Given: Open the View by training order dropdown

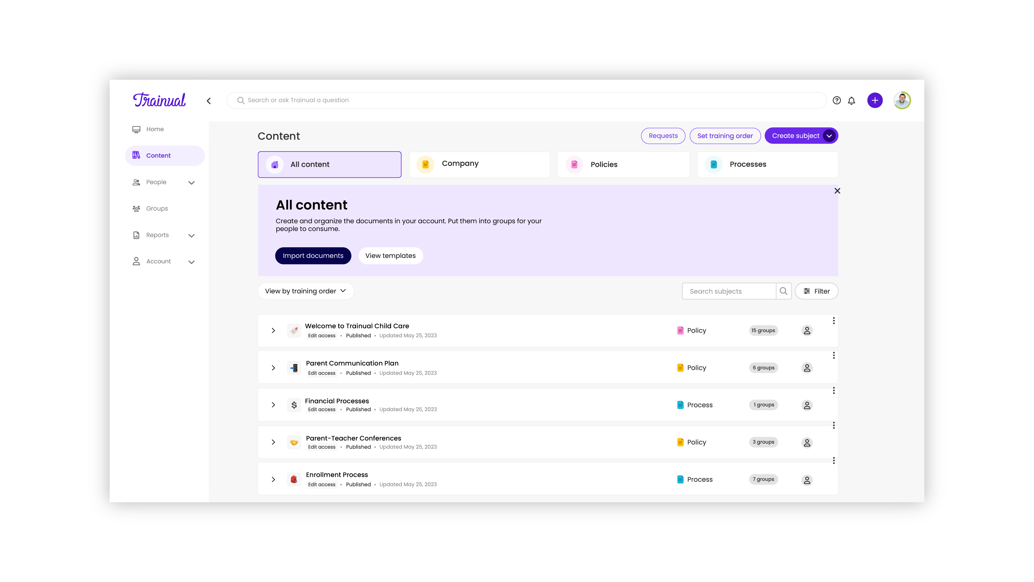Looking at the screenshot, I should coord(306,291).
